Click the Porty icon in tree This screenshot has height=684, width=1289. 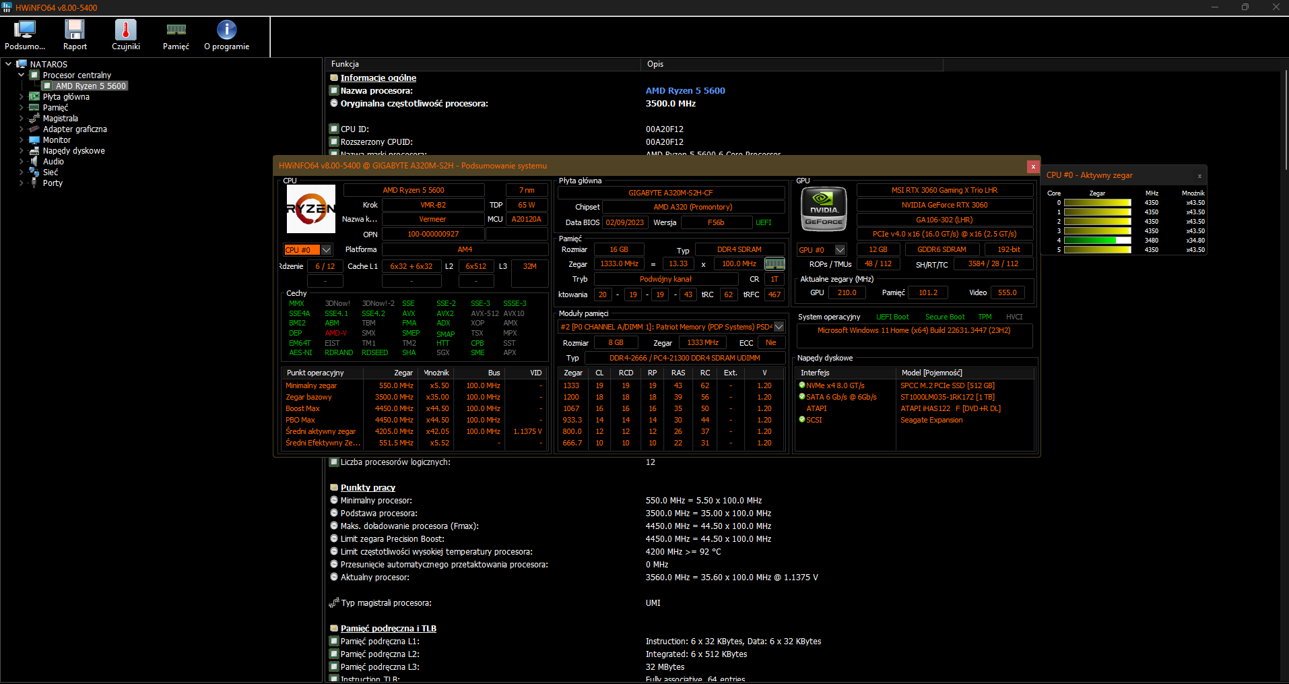34,183
